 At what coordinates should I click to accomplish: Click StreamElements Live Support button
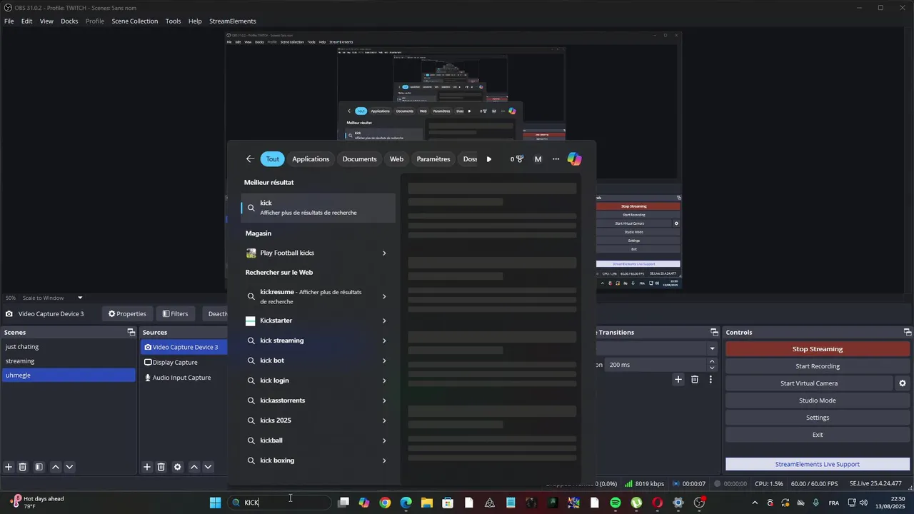point(818,464)
